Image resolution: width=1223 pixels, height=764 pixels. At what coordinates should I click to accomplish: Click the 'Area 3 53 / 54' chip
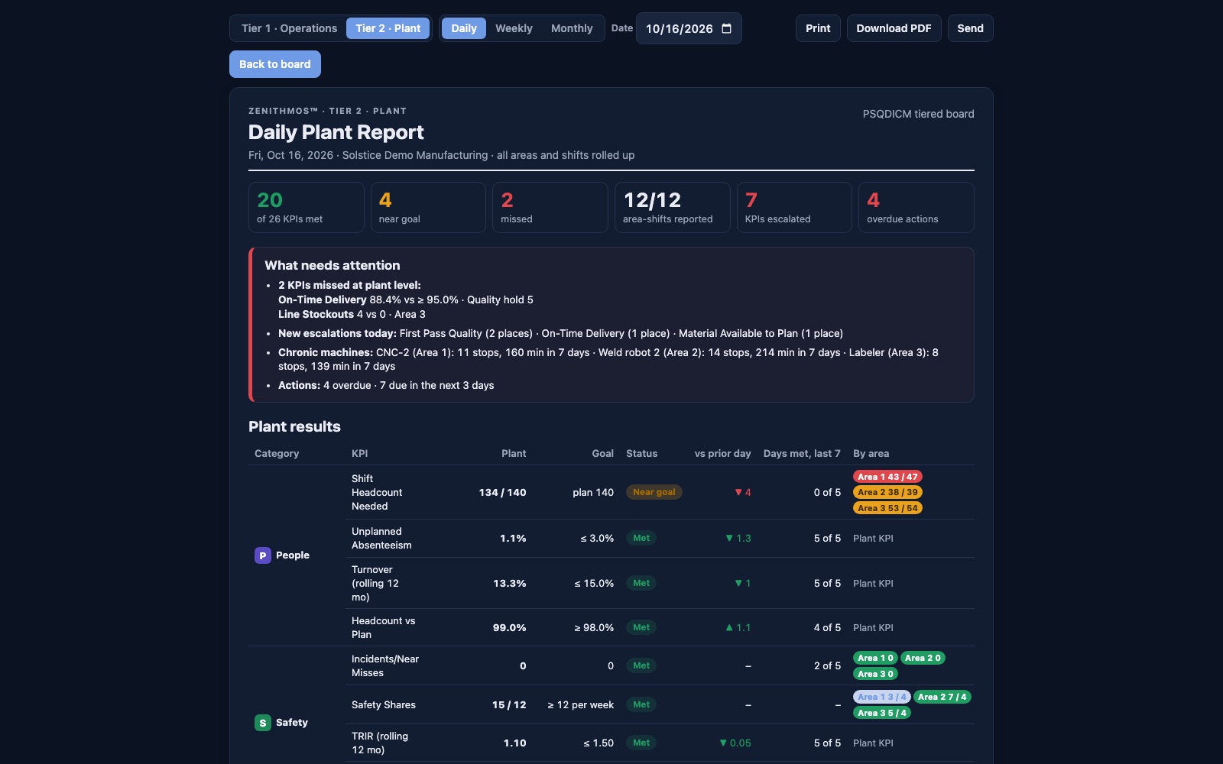887,508
